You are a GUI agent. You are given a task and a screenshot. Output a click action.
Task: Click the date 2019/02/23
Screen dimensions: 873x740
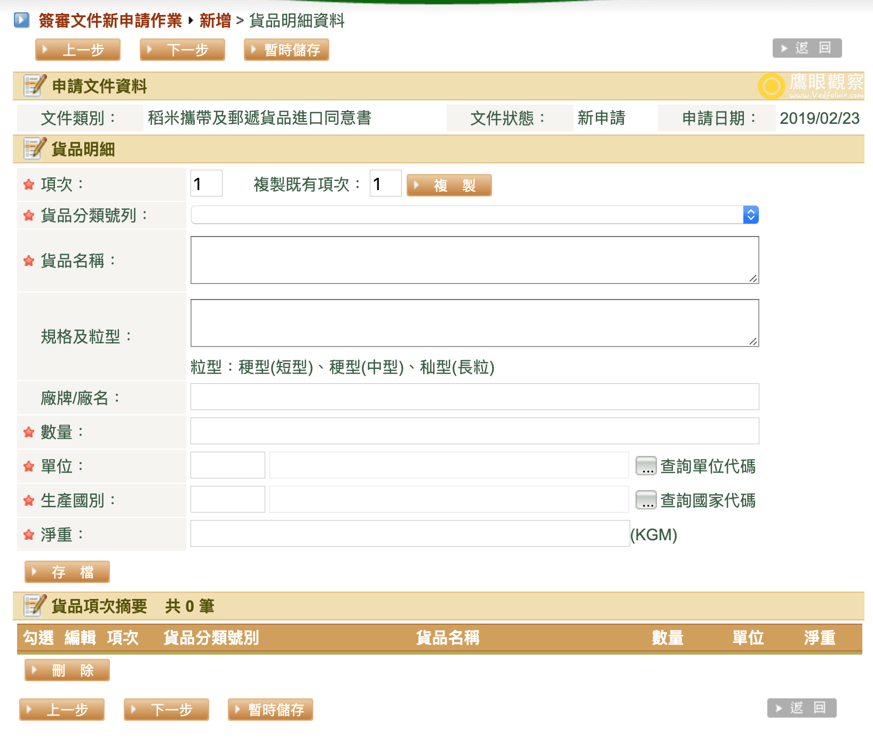click(820, 118)
